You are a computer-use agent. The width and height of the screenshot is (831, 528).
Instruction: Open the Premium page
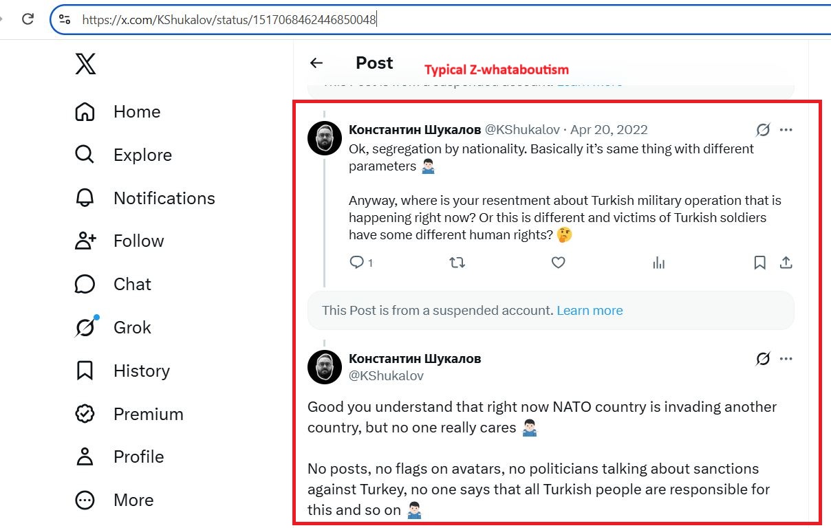click(129, 414)
